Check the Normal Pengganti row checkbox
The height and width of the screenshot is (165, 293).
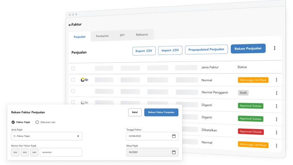[73, 91]
